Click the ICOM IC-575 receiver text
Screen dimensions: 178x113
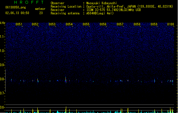[x=113, y=10]
